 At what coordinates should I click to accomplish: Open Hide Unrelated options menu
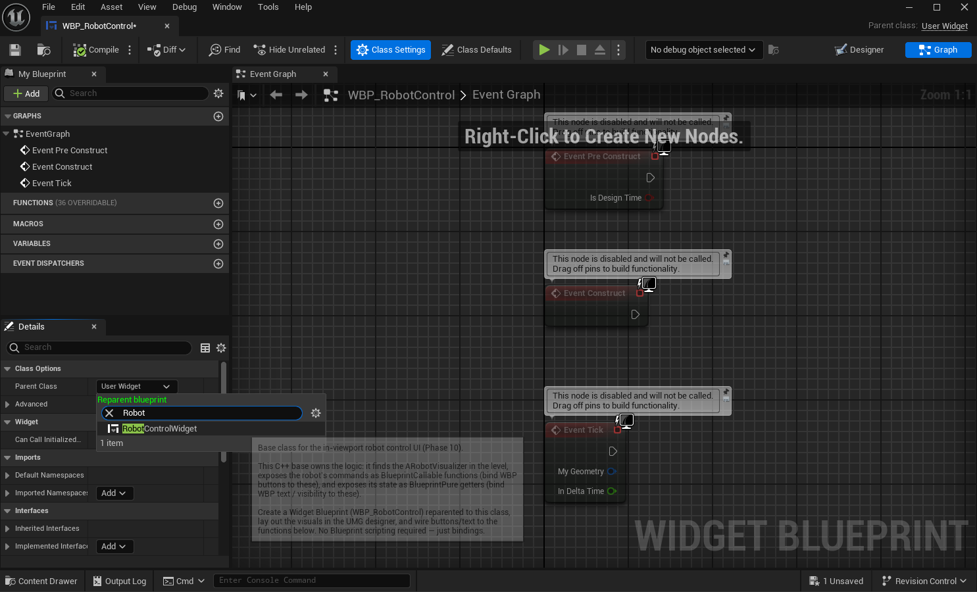click(x=336, y=50)
